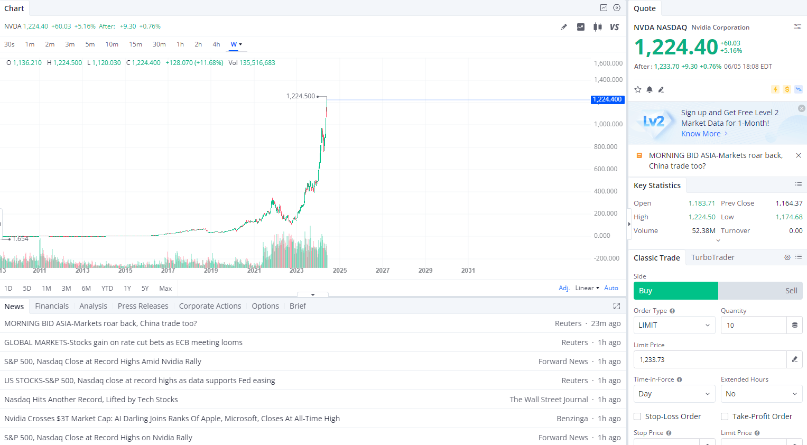Click the chart layout icon in Chart header

tap(604, 8)
